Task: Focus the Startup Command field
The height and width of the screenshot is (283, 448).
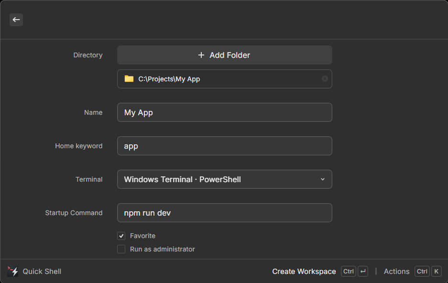Action: [x=225, y=212]
